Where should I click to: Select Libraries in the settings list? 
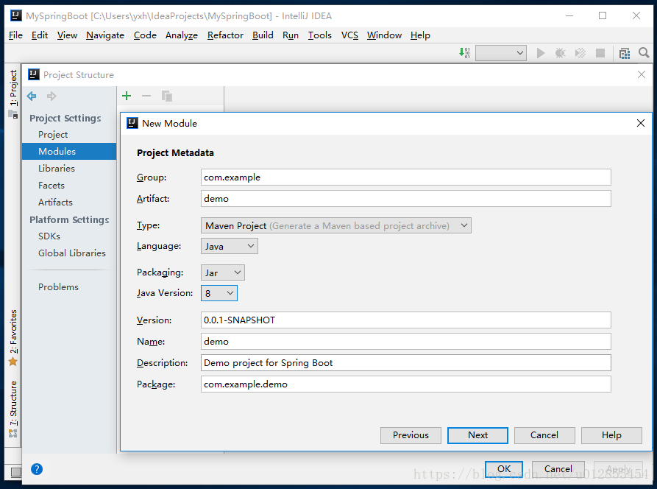pyautogui.click(x=69, y=168)
